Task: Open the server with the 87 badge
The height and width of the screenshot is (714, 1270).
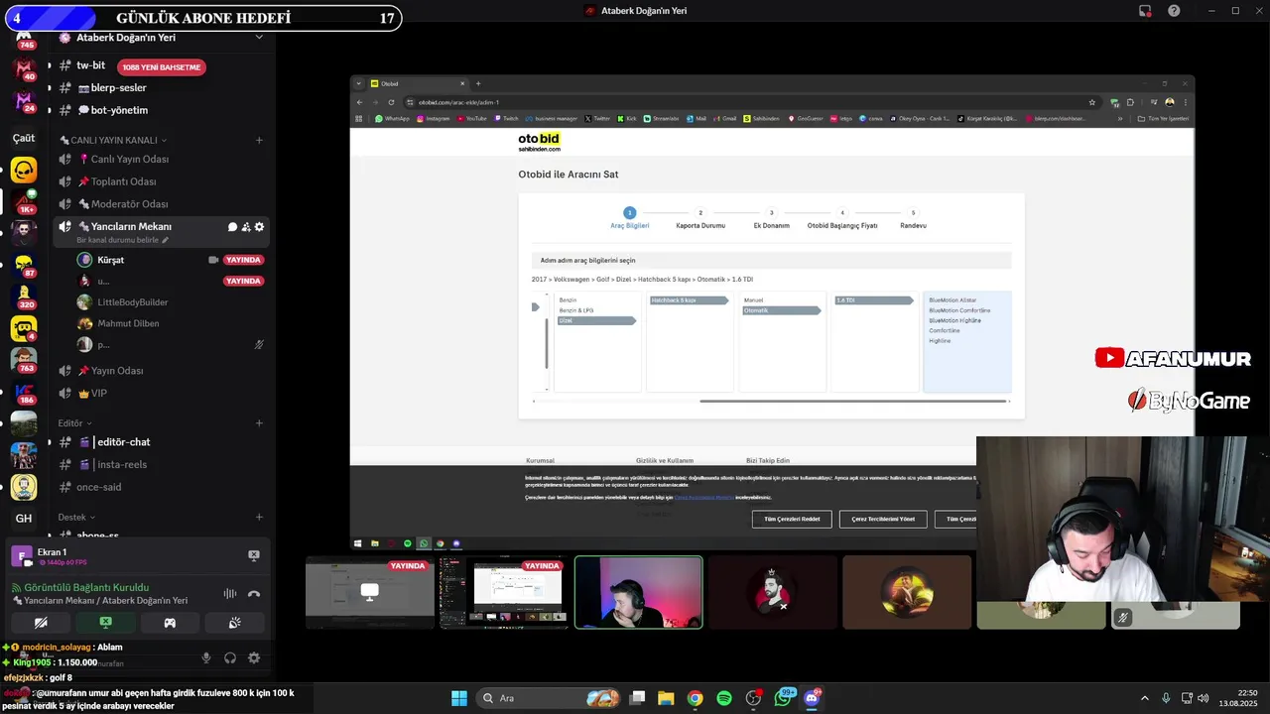Action: 24,265
